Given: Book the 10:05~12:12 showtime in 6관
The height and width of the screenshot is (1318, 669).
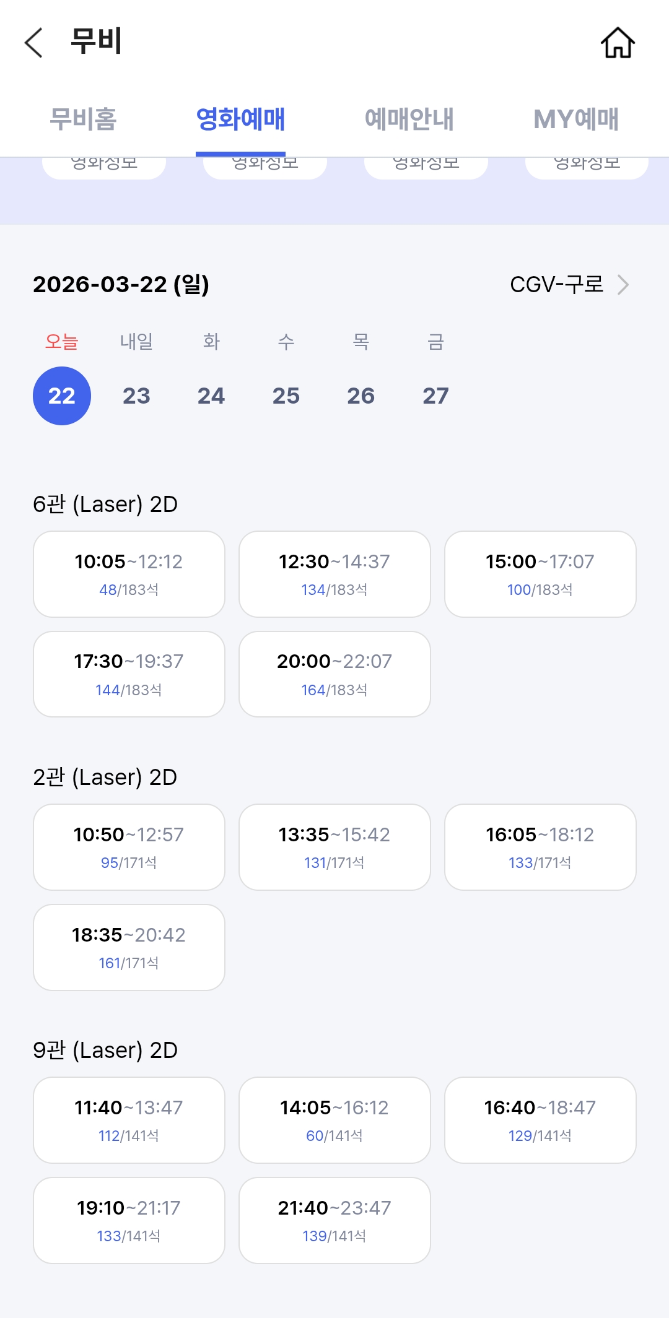Looking at the screenshot, I should pos(129,574).
